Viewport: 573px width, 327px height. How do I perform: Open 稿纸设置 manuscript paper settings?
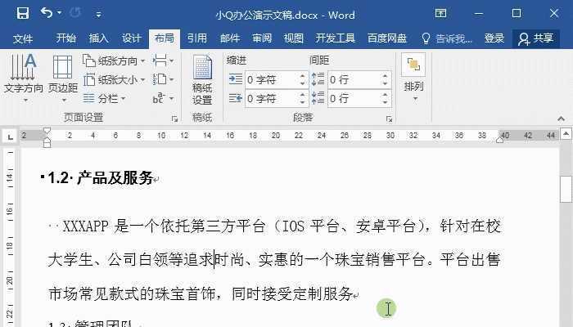tap(202, 79)
